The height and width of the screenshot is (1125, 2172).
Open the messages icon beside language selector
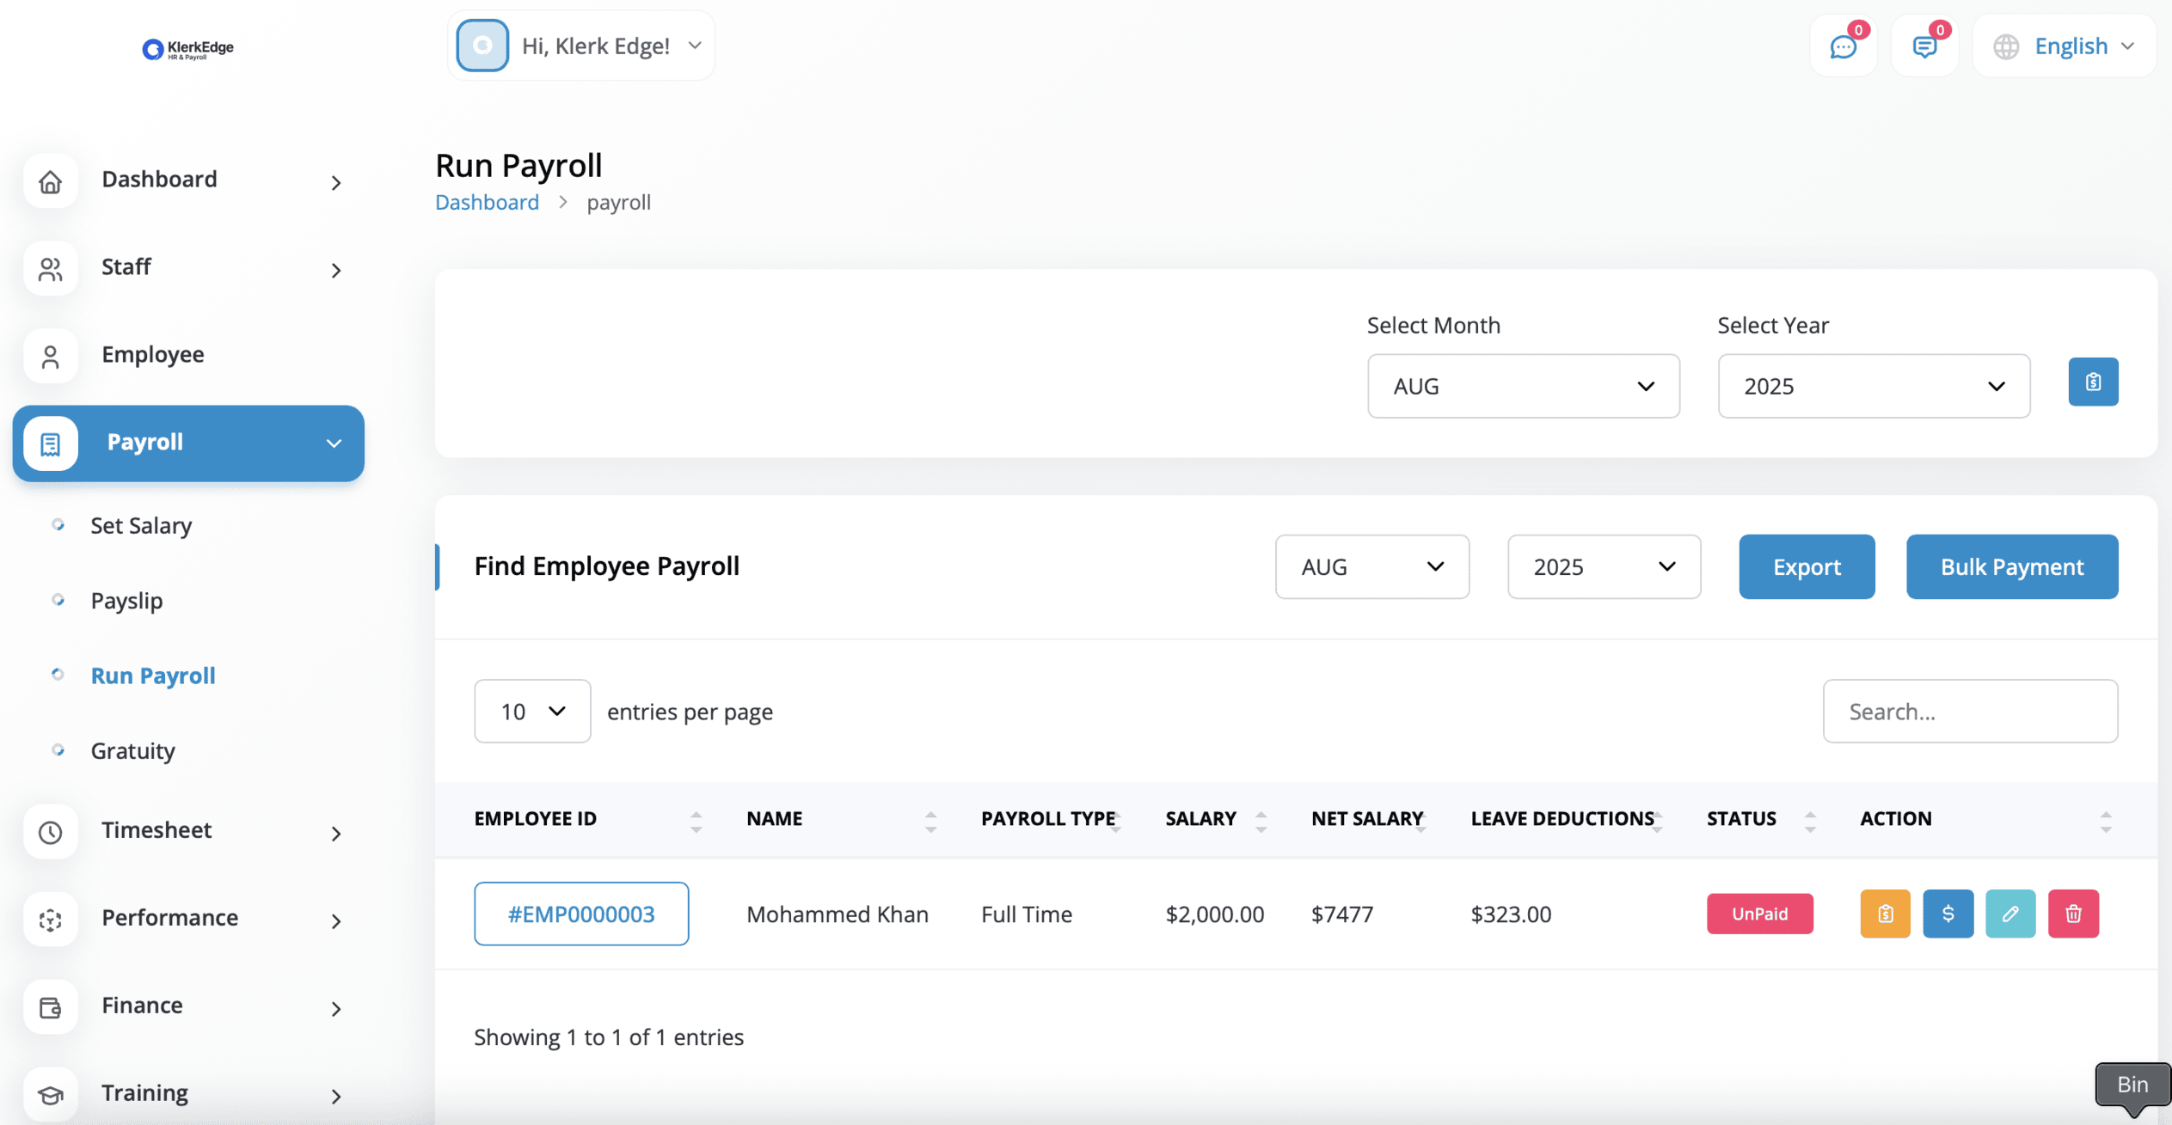coord(1924,46)
